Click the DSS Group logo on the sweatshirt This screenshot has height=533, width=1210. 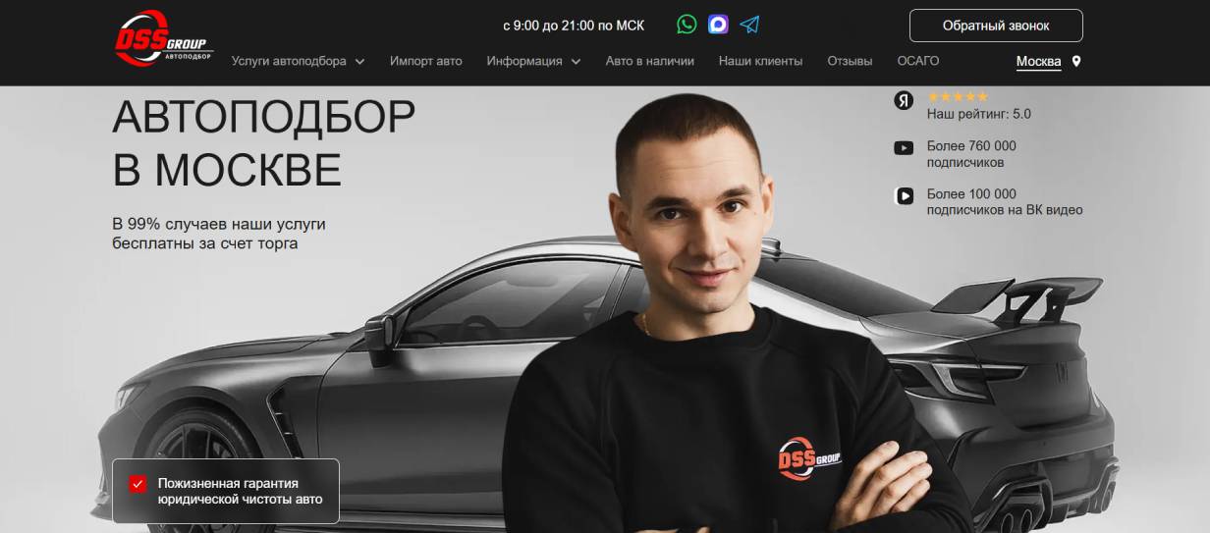tap(809, 457)
